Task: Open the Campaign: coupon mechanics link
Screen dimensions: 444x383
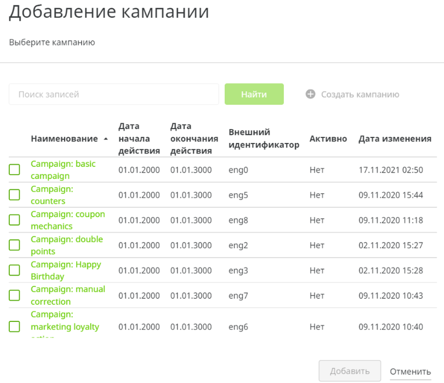Action: (x=68, y=220)
